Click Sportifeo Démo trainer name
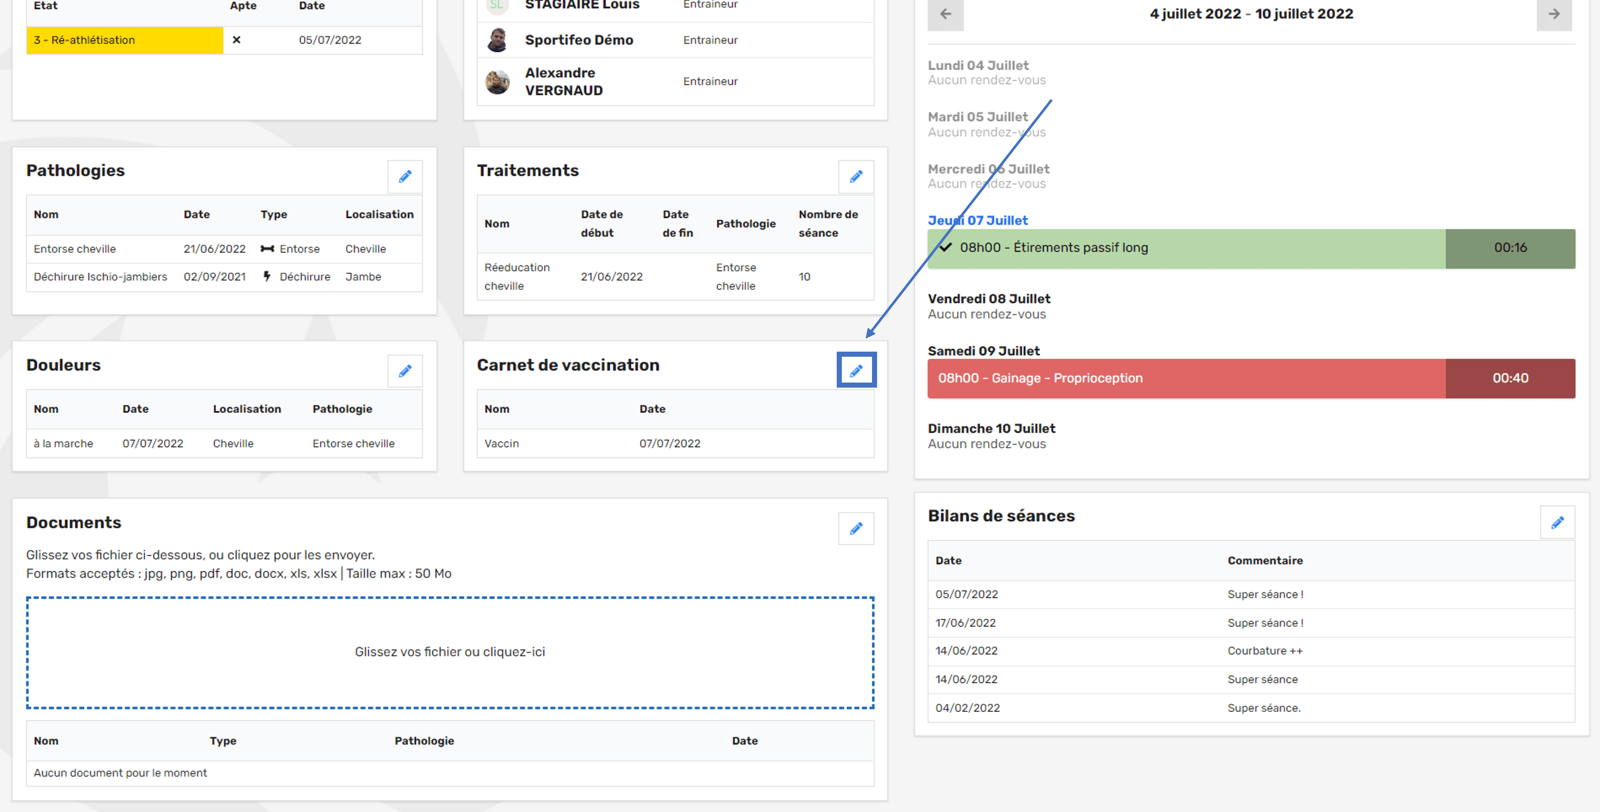This screenshot has width=1600, height=812. (x=579, y=40)
